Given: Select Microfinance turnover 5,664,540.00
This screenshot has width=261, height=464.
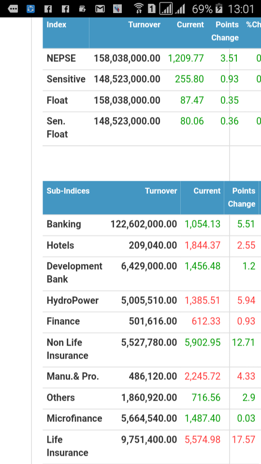Looking at the screenshot, I should point(149,419).
